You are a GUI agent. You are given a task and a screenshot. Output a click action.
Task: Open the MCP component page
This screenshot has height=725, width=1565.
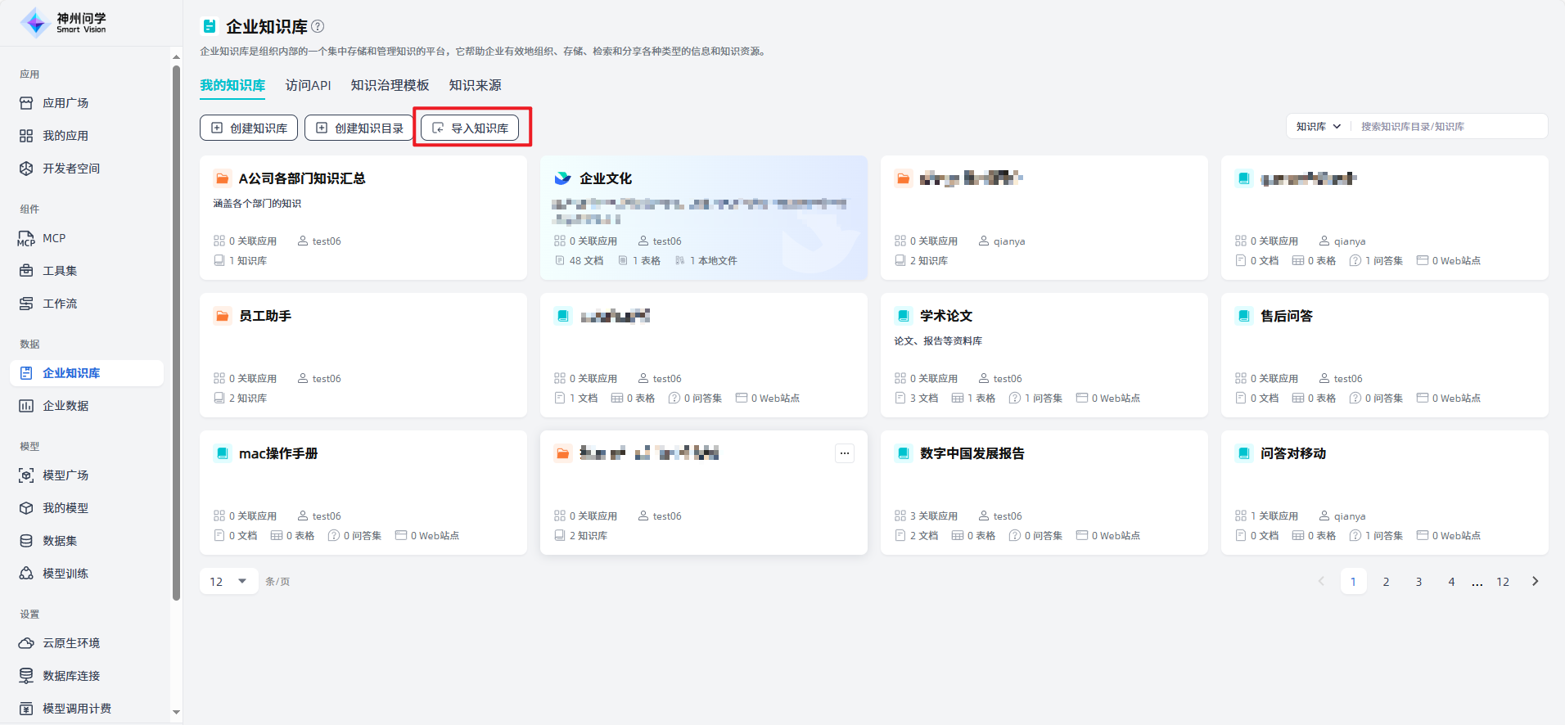coord(54,238)
